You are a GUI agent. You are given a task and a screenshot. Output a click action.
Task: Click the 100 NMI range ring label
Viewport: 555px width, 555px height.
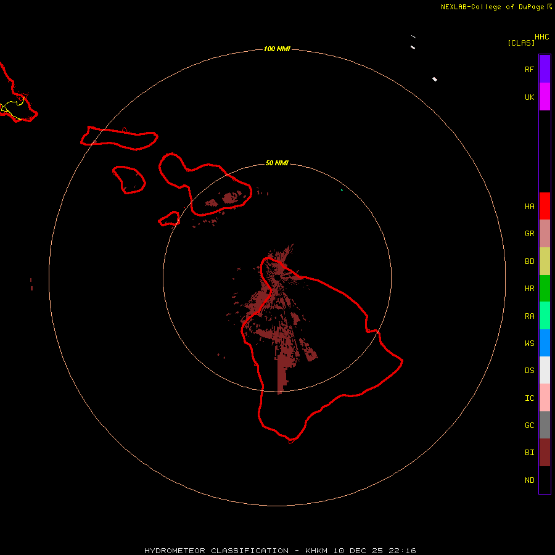[277, 49]
